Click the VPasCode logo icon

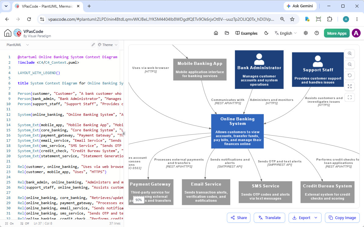[17, 33]
